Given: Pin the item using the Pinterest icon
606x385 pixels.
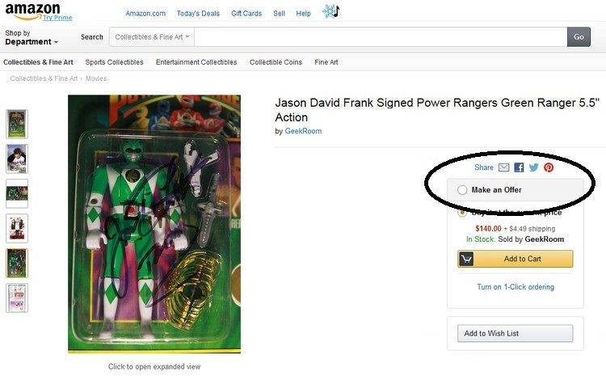Looking at the screenshot, I should [549, 167].
